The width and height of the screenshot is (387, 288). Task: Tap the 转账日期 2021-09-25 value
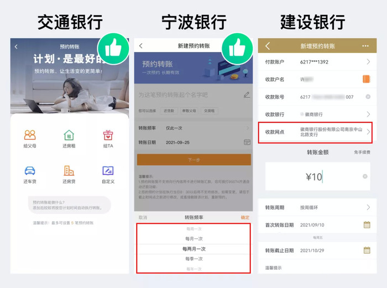click(177, 143)
